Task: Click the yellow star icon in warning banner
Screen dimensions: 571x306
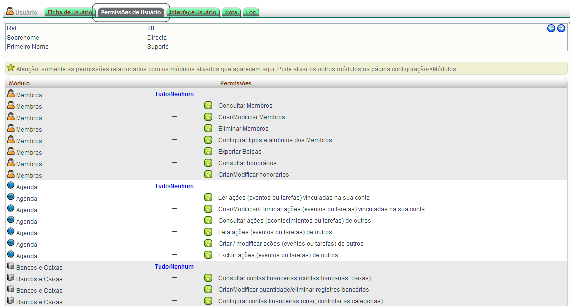Action: pos(11,68)
